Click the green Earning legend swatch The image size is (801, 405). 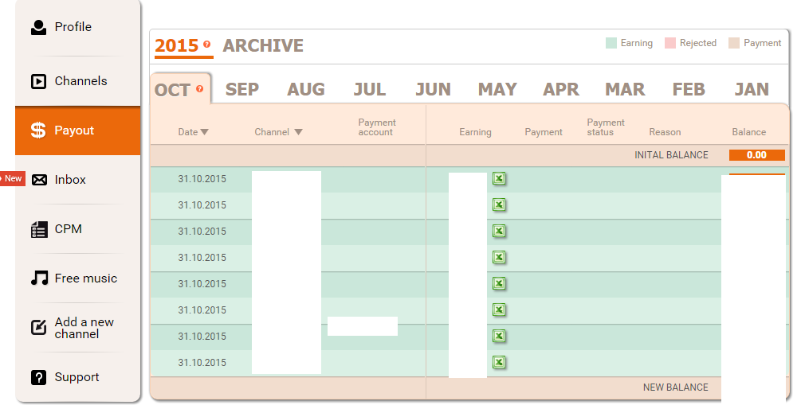[x=611, y=43]
